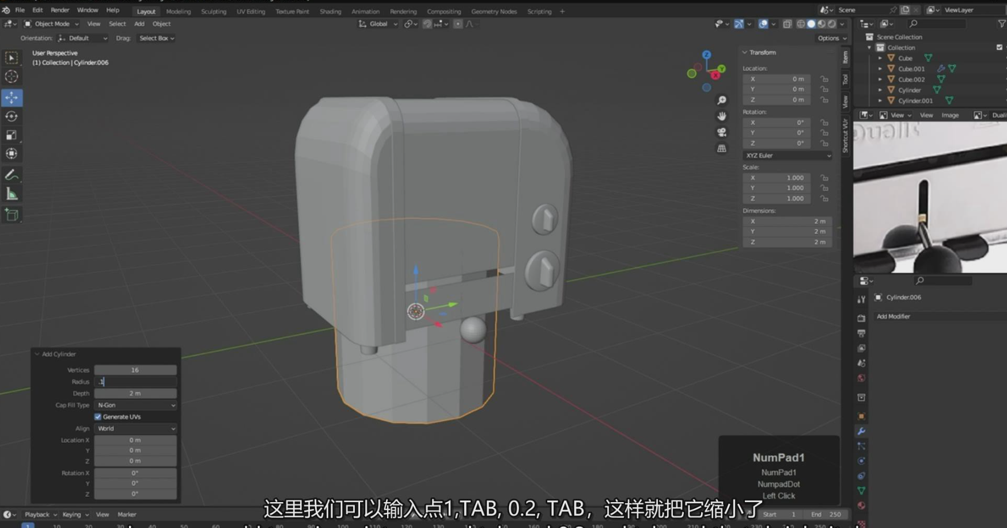This screenshot has height=528, width=1007.
Task: Lock the X location field
Action: click(824, 79)
